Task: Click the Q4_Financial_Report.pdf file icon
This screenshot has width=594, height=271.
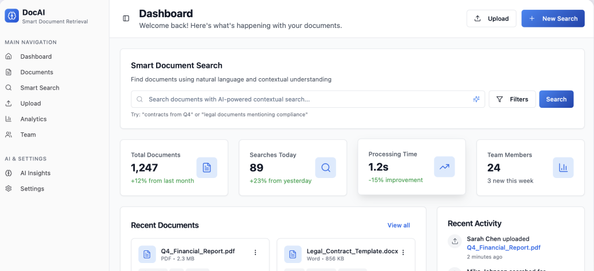Action: [x=147, y=254]
